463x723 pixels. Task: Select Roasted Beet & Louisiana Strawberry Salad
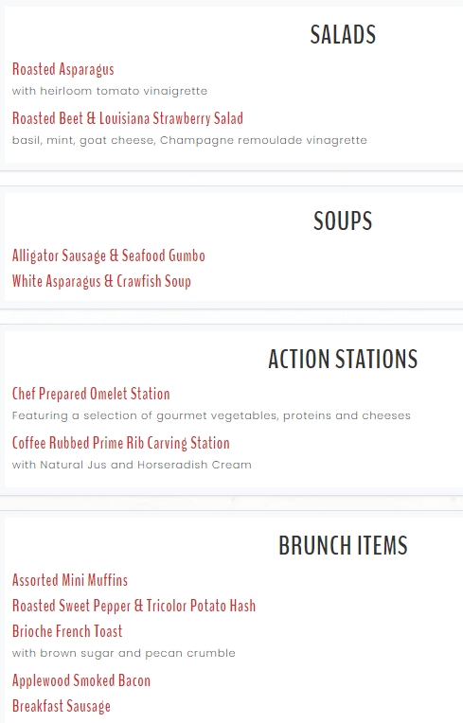click(128, 118)
